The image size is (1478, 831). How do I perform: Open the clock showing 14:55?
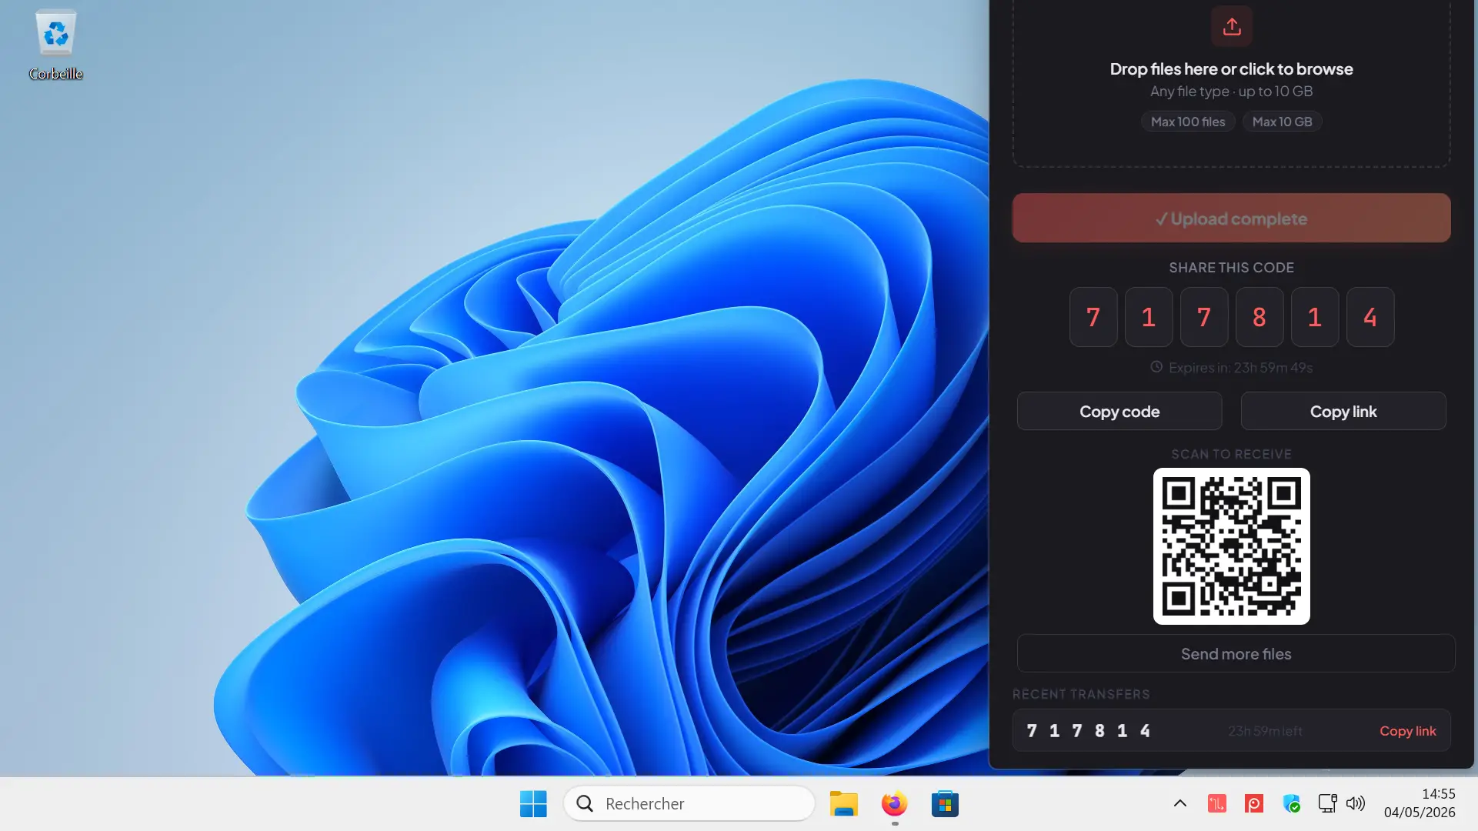[x=1420, y=803]
